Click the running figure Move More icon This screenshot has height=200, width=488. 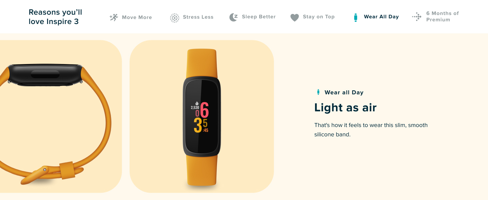click(x=114, y=17)
